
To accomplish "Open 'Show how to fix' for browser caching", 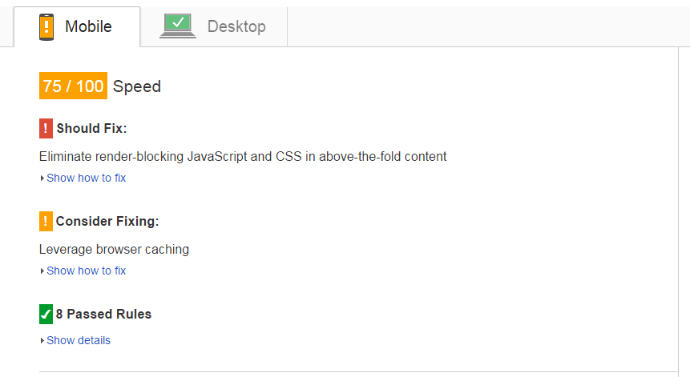I will (x=86, y=271).
